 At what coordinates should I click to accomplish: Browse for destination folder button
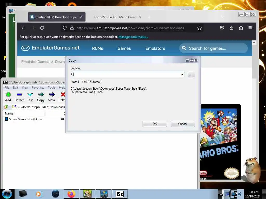pos(191,74)
